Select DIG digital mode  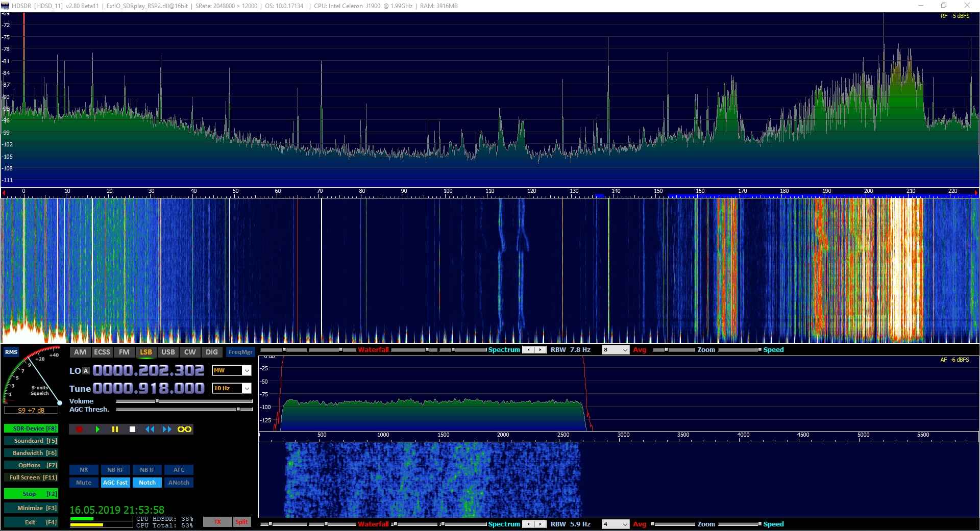(x=212, y=352)
